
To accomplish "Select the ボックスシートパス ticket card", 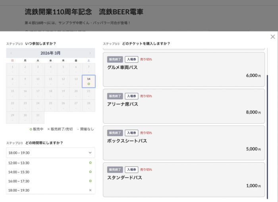I will tap(183, 143).
